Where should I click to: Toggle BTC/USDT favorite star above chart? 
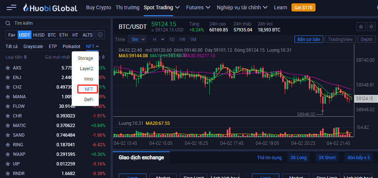pyautogui.click(x=361, y=27)
